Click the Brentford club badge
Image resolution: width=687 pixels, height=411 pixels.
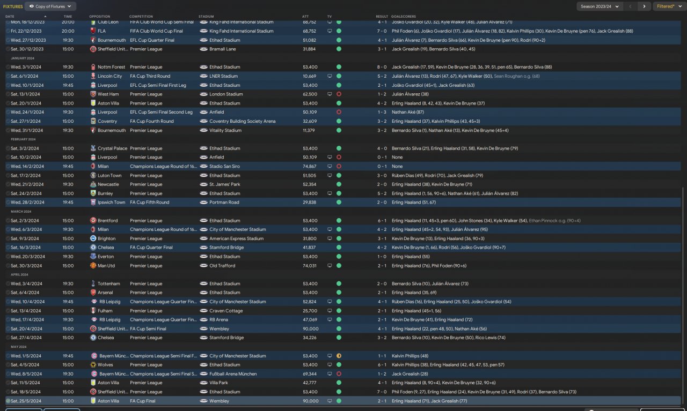point(93,220)
